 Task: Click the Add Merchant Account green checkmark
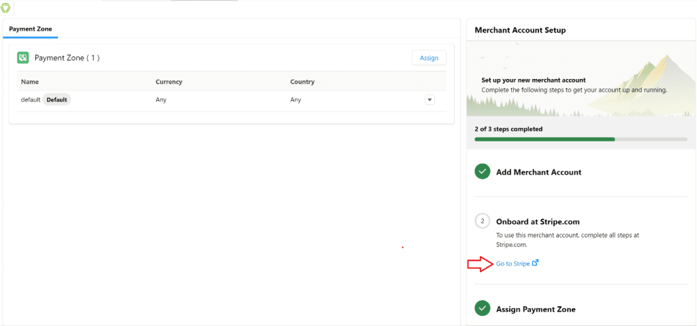point(483,172)
